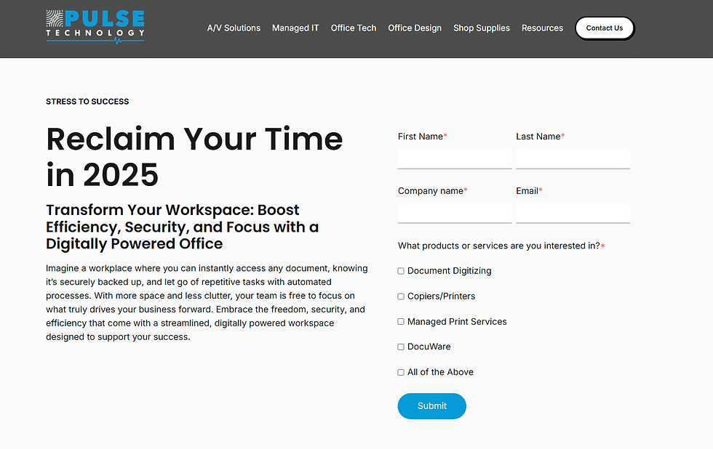Viewport: 713px width, 449px height.
Task: Expand the Office Tech navigation item
Action: point(354,28)
